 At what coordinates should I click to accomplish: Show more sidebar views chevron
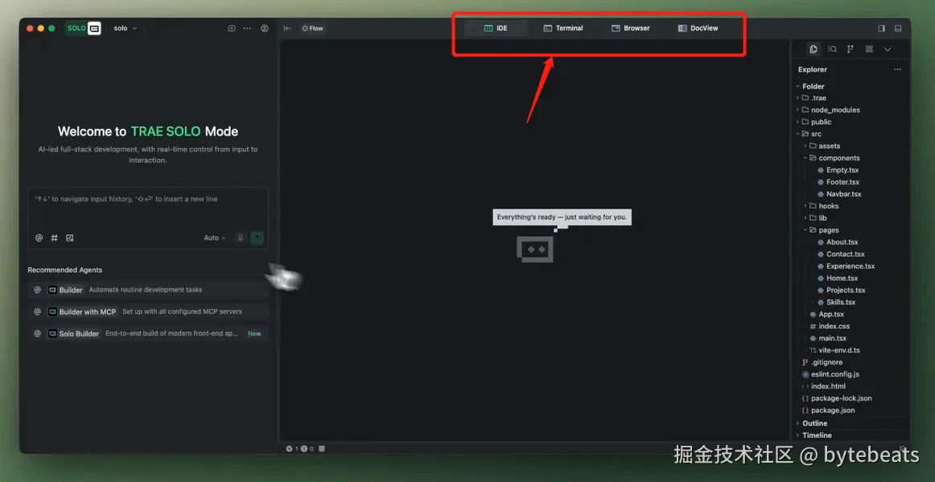point(888,49)
